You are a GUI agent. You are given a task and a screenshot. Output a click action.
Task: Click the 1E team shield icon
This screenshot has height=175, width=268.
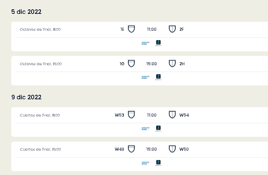click(x=131, y=29)
